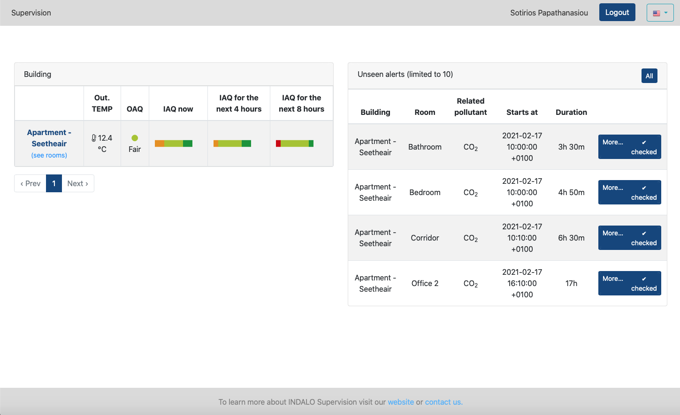Open the contact us footer link
The height and width of the screenshot is (415, 680).
(443, 402)
